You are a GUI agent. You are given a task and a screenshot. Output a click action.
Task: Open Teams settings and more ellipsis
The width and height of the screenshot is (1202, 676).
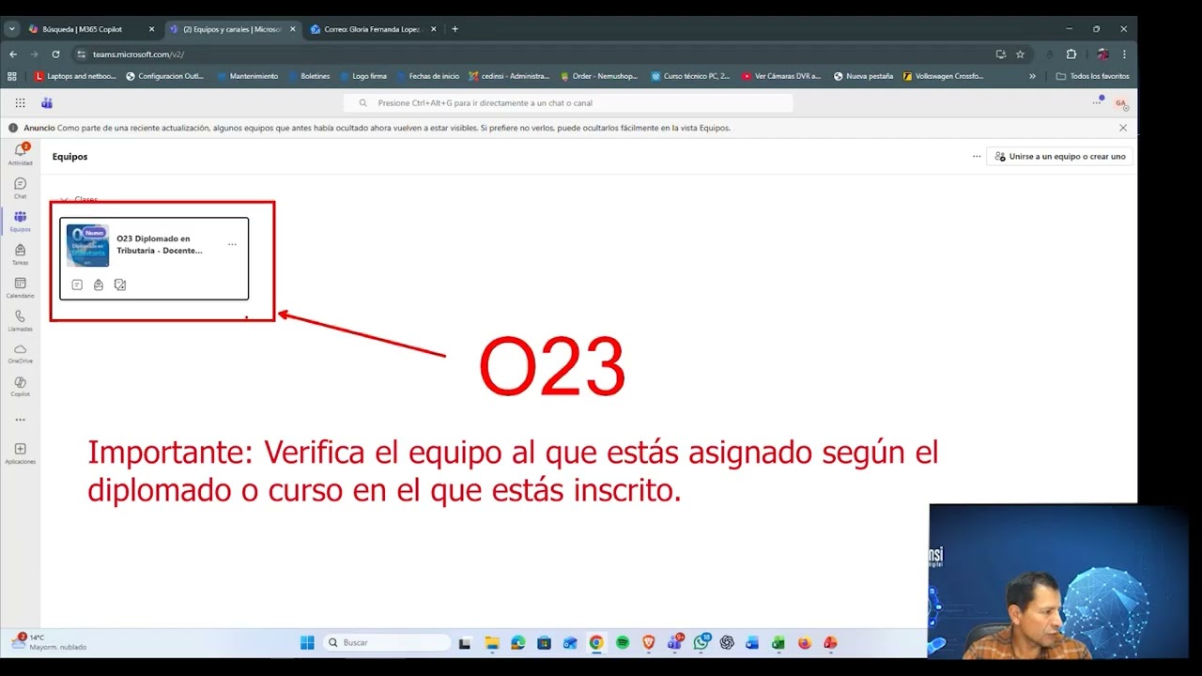pyautogui.click(x=1096, y=102)
